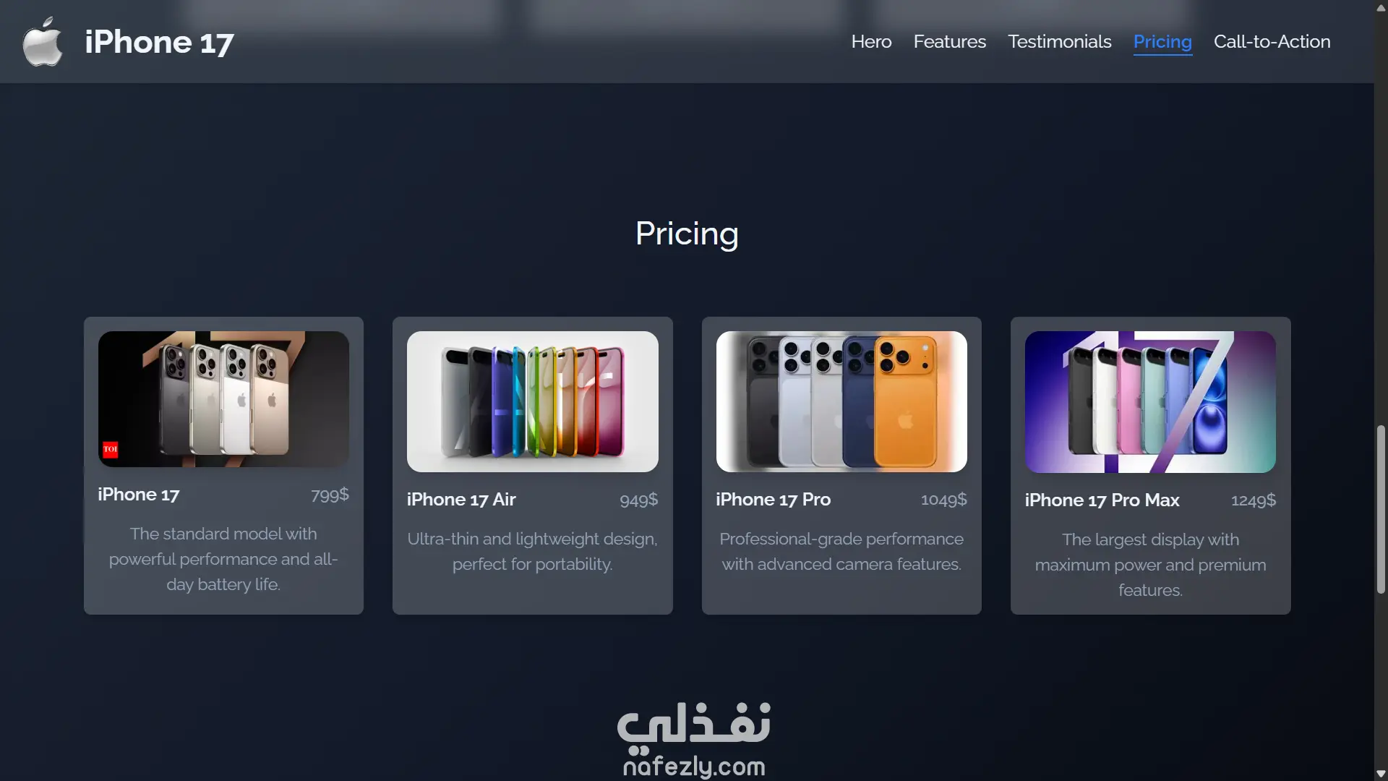Image resolution: width=1388 pixels, height=781 pixels.
Task: Open the Hero nav link
Action: pos(871,42)
